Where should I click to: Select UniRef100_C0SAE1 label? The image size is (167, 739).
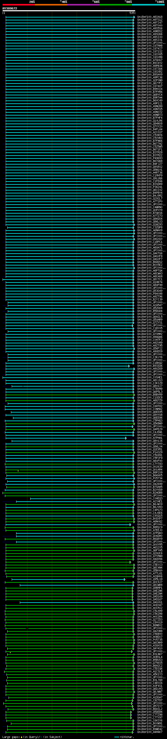click(150, 377)
